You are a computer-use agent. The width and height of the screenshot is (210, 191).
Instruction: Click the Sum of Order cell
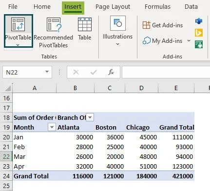click(x=35, y=117)
